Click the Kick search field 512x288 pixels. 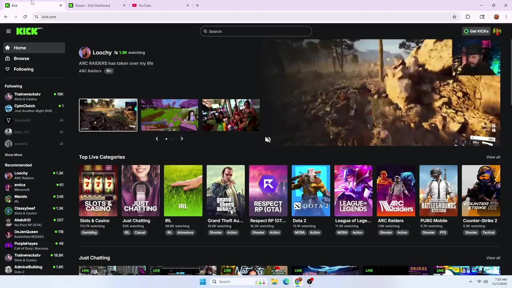click(256, 31)
